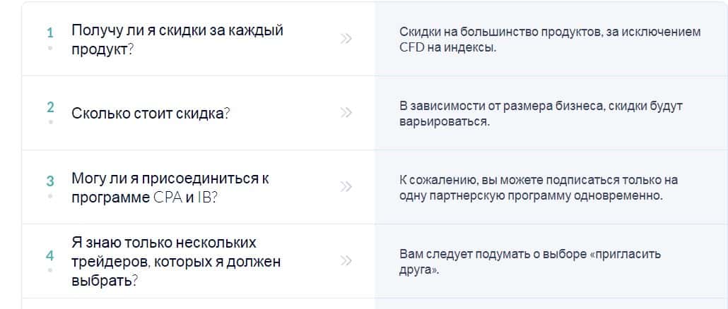This screenshot has width=728, height=309.
Task: Click the answer about CFD index exclusions
Action: [549, 40]
